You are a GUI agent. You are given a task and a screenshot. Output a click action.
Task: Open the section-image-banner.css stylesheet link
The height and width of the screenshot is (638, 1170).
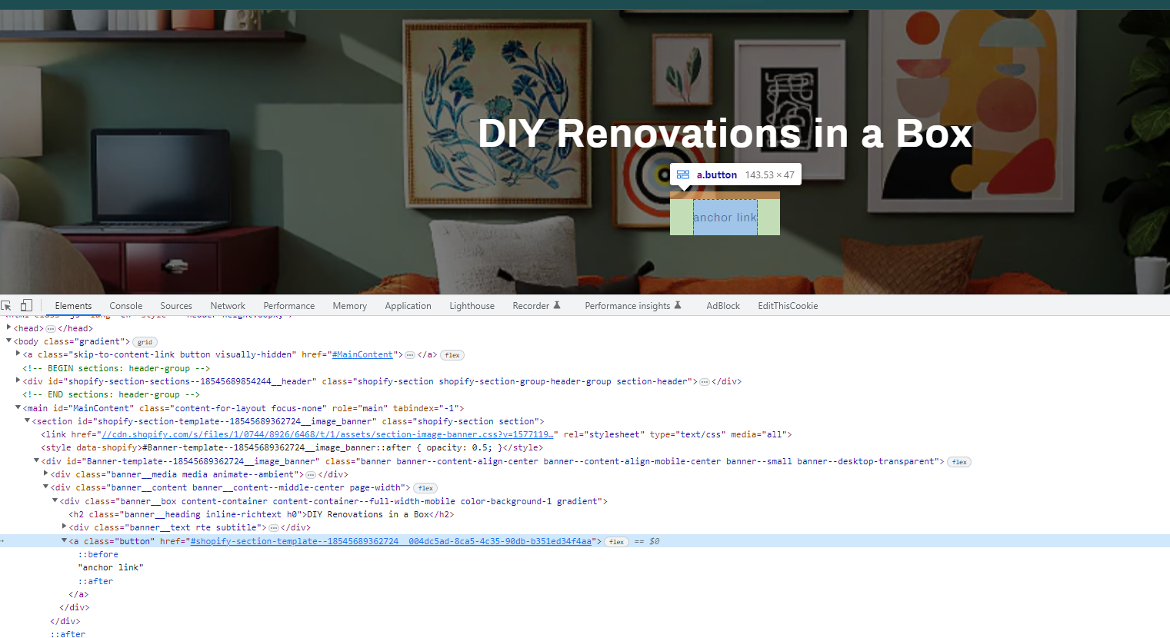pos(327,434)
